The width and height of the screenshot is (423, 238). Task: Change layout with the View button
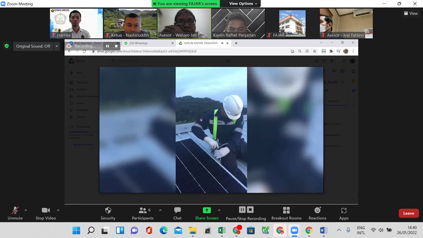coord(411,13)
